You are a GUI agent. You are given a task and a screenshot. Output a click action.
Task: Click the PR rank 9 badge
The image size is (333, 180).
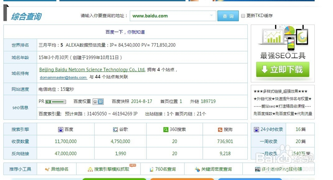(x=56, y=102)
